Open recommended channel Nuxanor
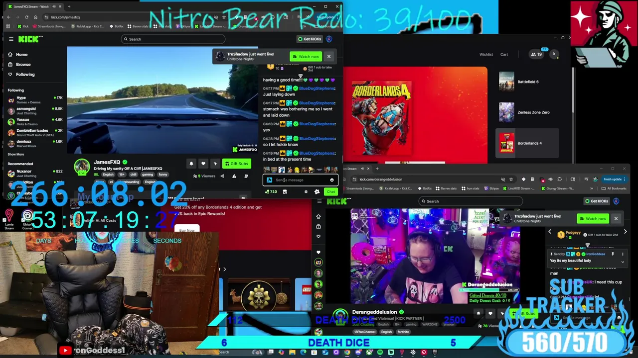Screen dimensions: 638x358 click(35, 173)
